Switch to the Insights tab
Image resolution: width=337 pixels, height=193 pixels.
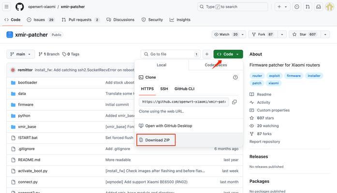click(x=180, y=20)
